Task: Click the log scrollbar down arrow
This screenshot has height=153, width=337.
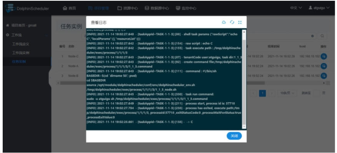Action: (x=244, y=127)
